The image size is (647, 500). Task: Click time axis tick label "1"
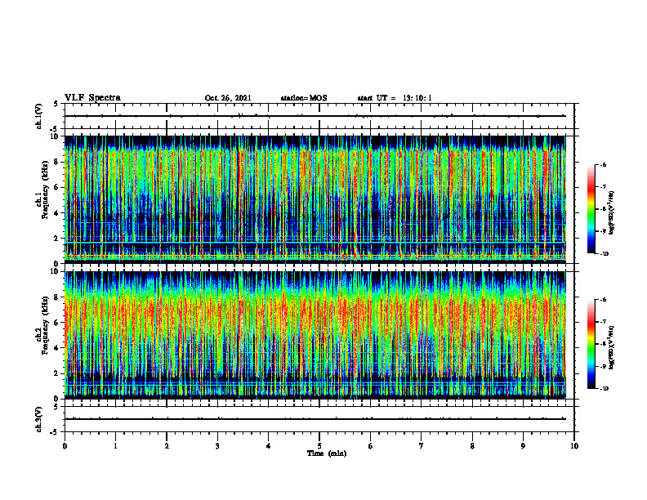pyautogui.click(x=115, y=446)
